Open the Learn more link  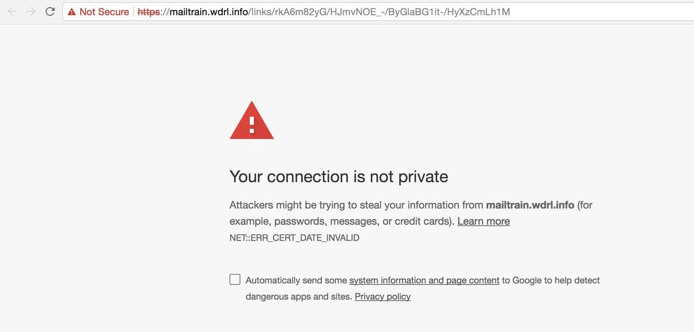point(483,221)
